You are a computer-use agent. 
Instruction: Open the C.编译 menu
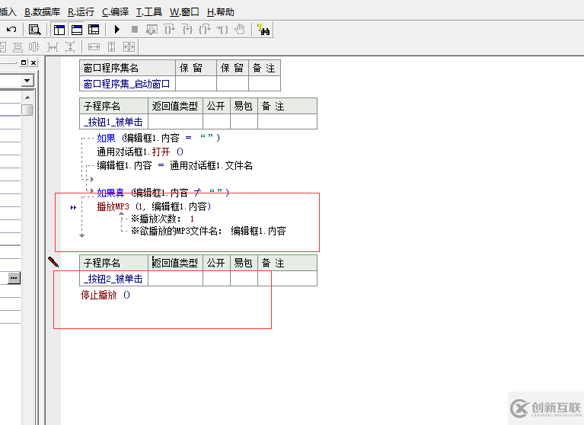pos(115,12)
